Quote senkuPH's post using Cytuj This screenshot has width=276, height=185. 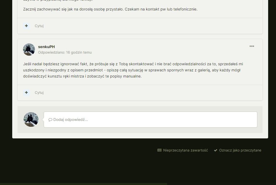coord(39,93)
